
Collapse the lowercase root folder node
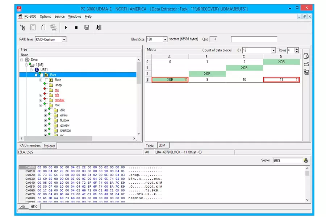41,105
